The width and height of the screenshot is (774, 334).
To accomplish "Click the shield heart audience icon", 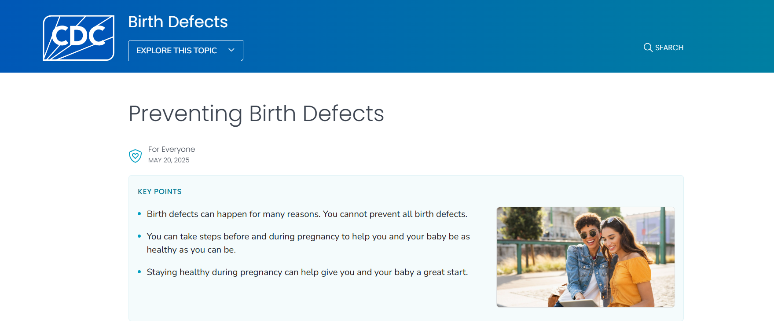I will [135, 156].
